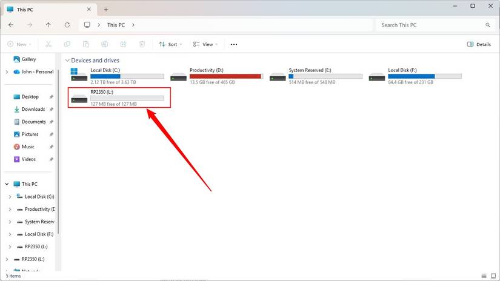Collapse This PC in the navigation pane

pos(7,184)
